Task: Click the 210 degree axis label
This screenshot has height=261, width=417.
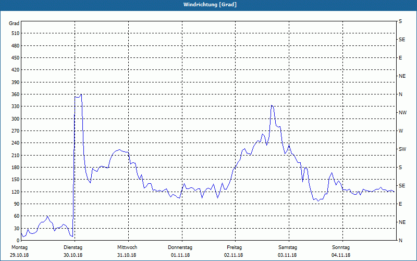Action: click(16, 155)
